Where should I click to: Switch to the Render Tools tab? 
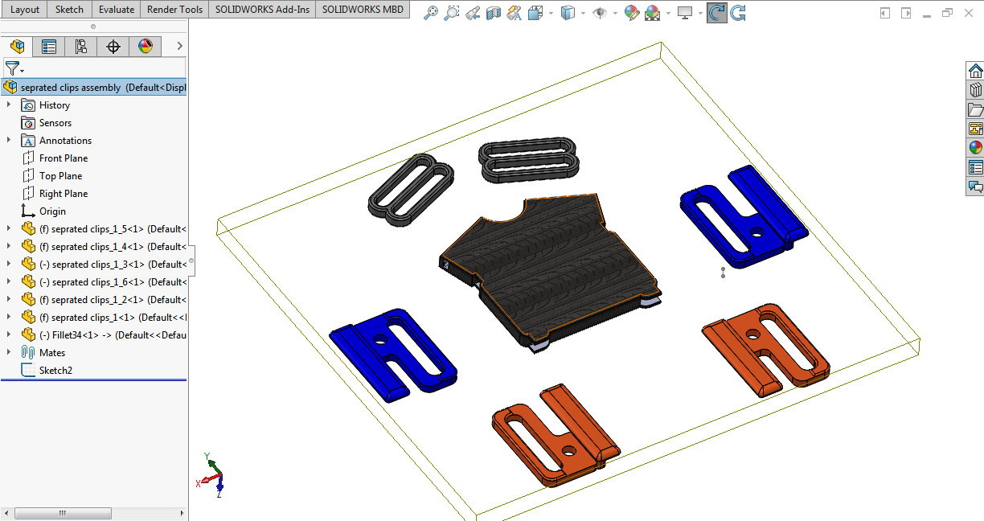tap(174, 10)
